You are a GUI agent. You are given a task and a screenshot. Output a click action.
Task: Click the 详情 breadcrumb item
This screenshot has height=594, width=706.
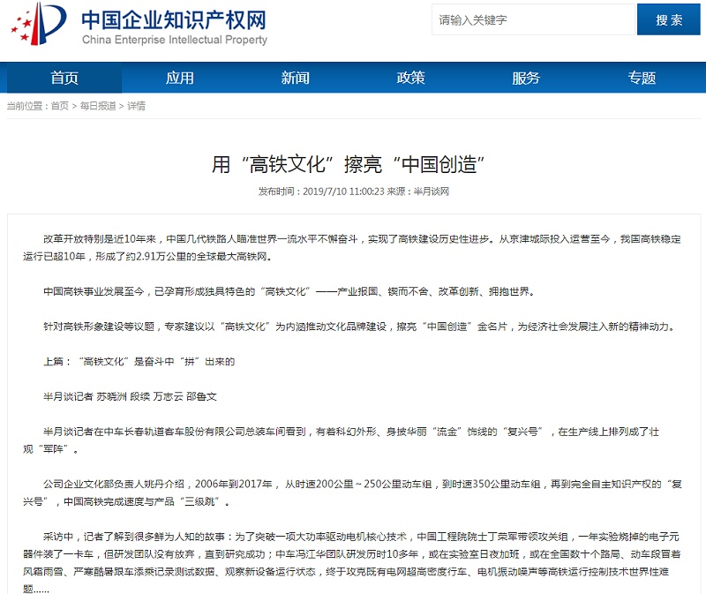[136, 106]
